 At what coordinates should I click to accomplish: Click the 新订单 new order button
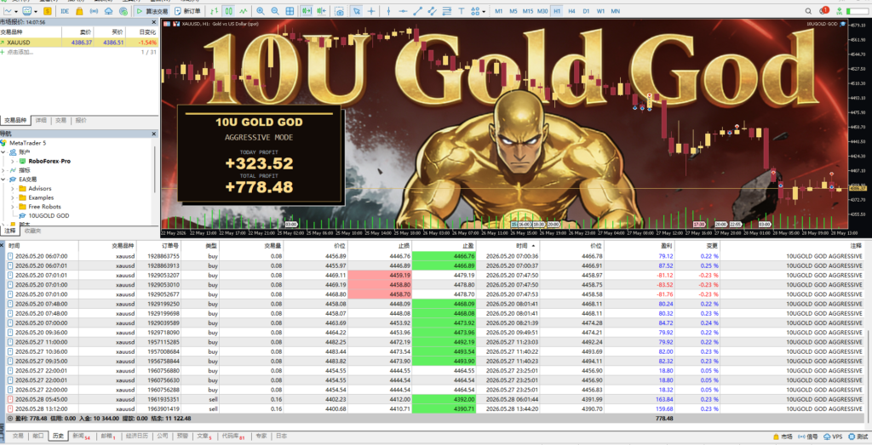click(x=187, y=11)
